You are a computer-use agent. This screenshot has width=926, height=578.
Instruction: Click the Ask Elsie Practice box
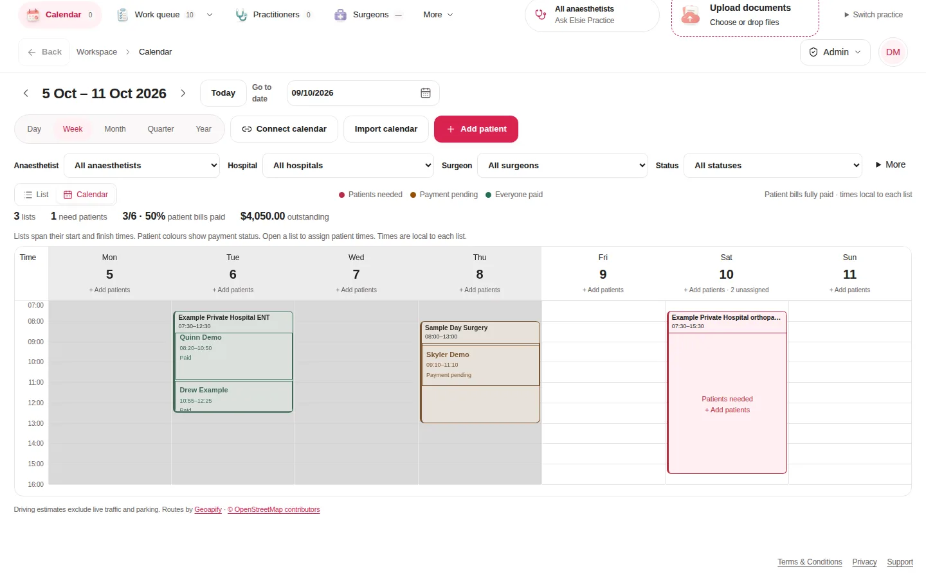pyautogui.click(x=592, y=14)
